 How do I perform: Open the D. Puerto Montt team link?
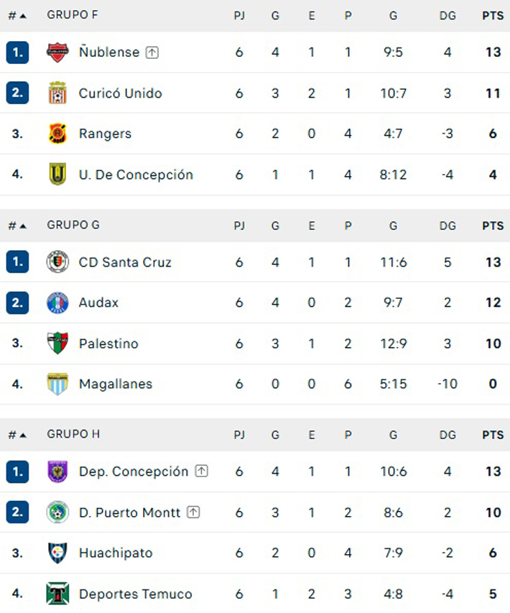pyautogui.click(x=129, y=512)
